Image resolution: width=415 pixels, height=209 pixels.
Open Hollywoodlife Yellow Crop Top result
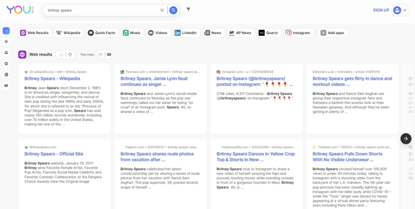(255, 157)
